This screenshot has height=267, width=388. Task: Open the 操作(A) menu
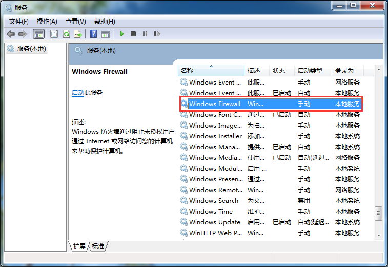pyautogui.click(x=47, y=22)
